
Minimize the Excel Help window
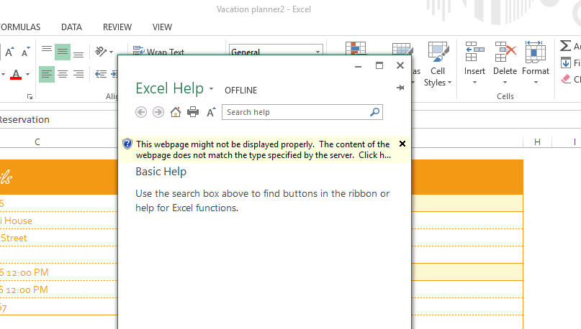[x=358, y=66]
